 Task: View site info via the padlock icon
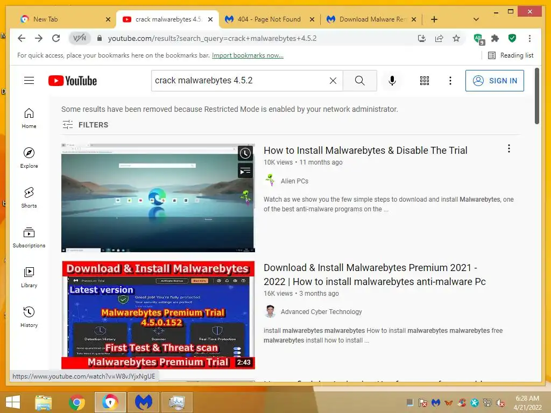(100, 38)
